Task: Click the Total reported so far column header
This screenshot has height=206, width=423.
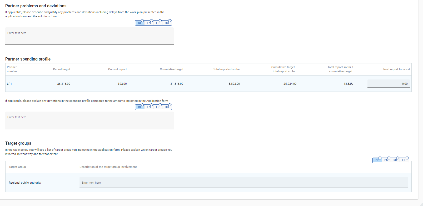Action: tap(226, 69)
